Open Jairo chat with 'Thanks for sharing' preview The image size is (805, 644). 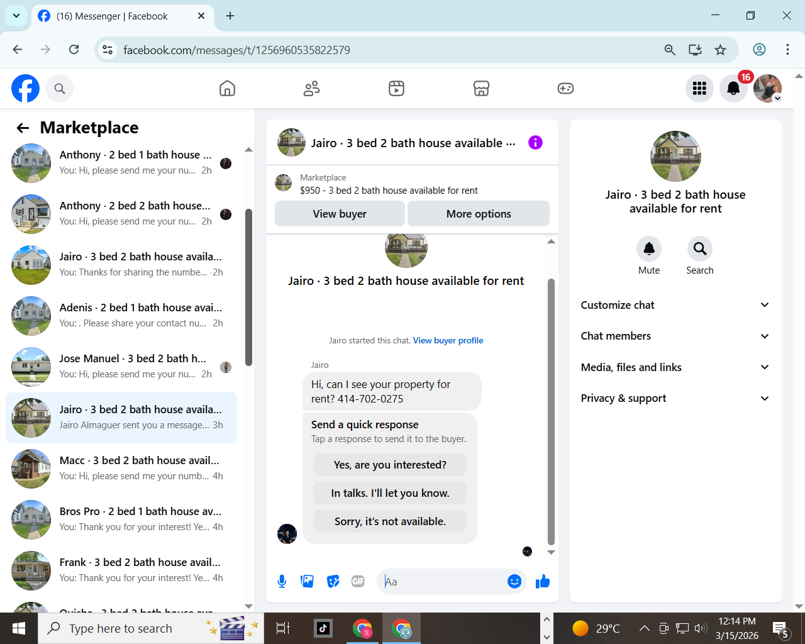coord(121,265)
